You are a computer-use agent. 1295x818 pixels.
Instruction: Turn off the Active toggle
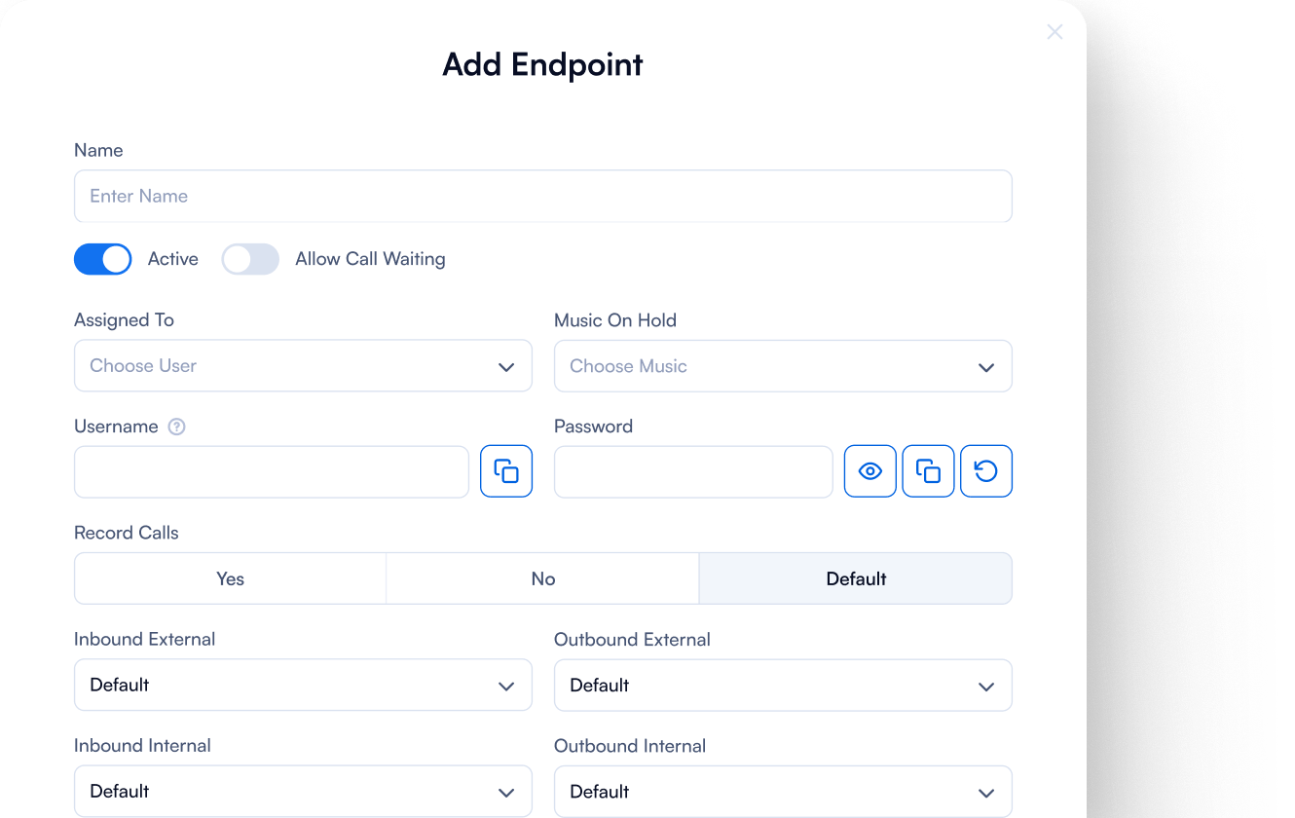tap(103, 259)
